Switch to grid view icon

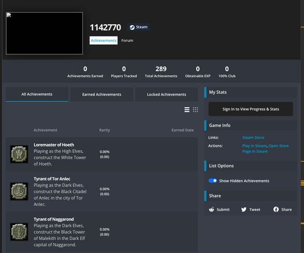[x=196, y=110]
